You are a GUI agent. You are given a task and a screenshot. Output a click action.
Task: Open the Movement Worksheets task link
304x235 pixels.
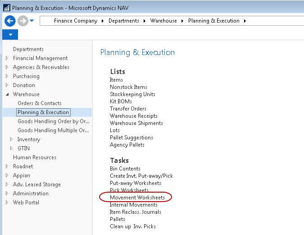coord(137,198)
